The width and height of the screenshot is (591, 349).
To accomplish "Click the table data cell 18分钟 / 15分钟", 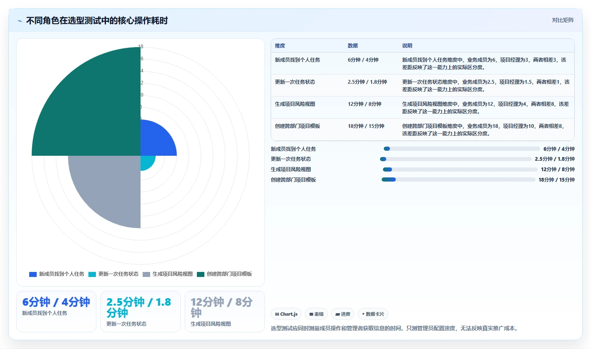I will (366, 126).
